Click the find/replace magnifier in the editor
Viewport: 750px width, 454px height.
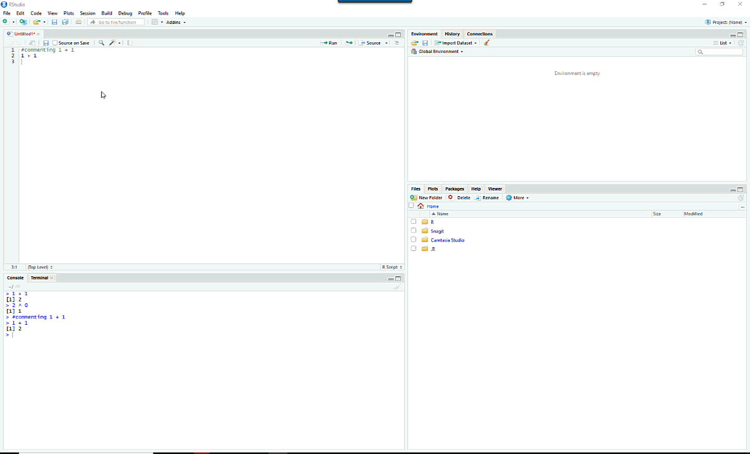[x=101, y=43]
